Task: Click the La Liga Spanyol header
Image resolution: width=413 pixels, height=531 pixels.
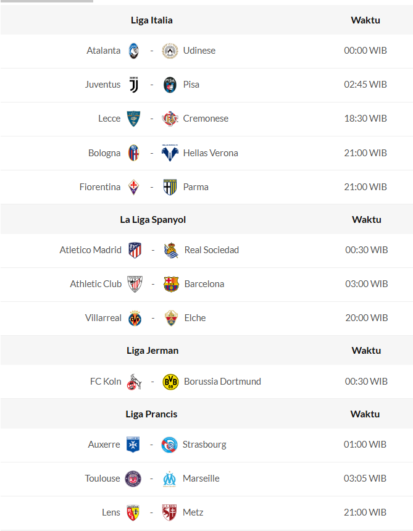Action: point(153,220)
